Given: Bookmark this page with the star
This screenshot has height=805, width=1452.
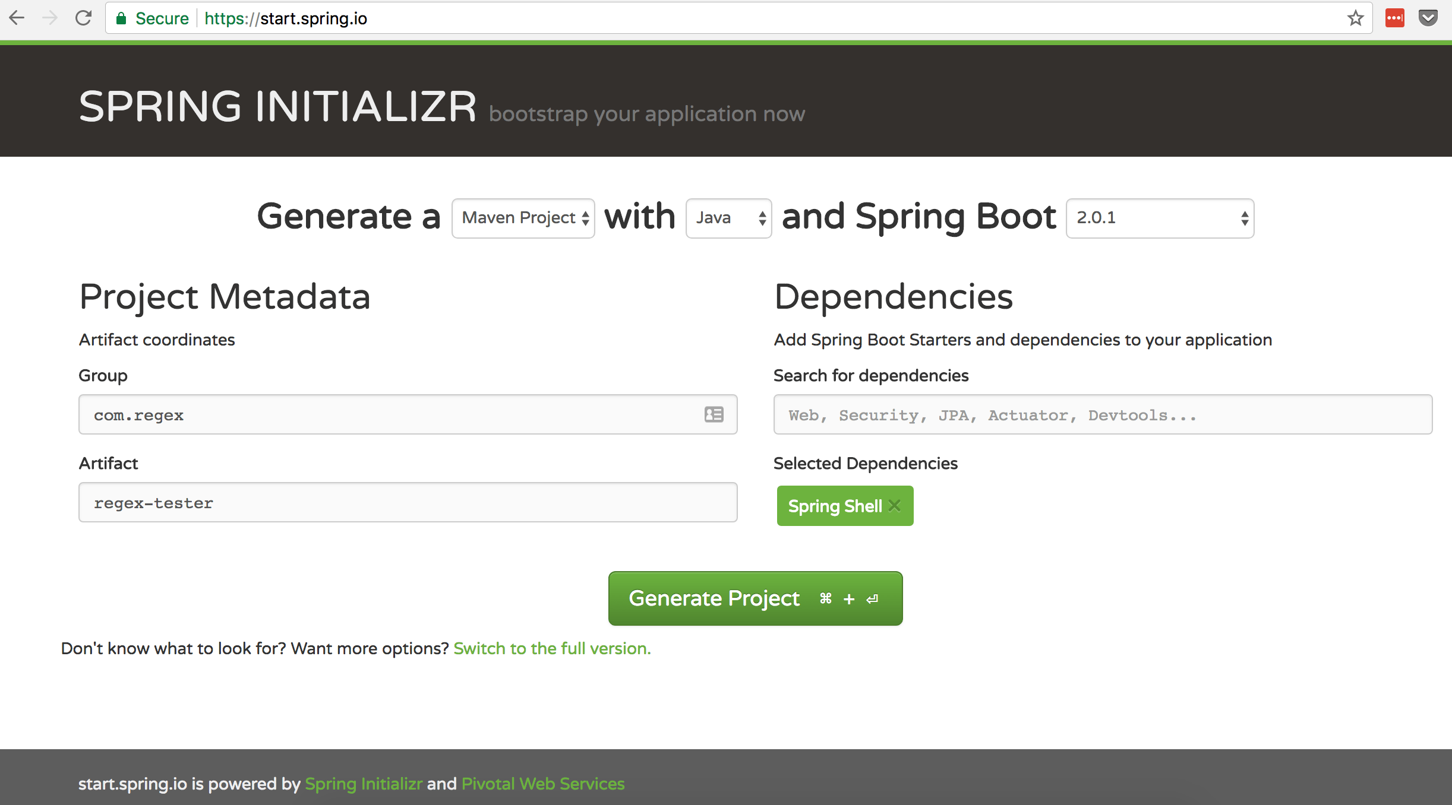Looking at the screenshot, I should click(x=1355, y=18).
